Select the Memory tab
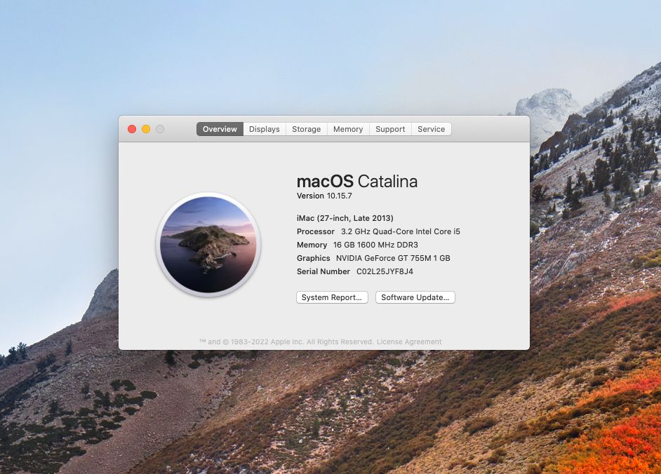This screenshot has width=661, height=474. coord(347,129)
